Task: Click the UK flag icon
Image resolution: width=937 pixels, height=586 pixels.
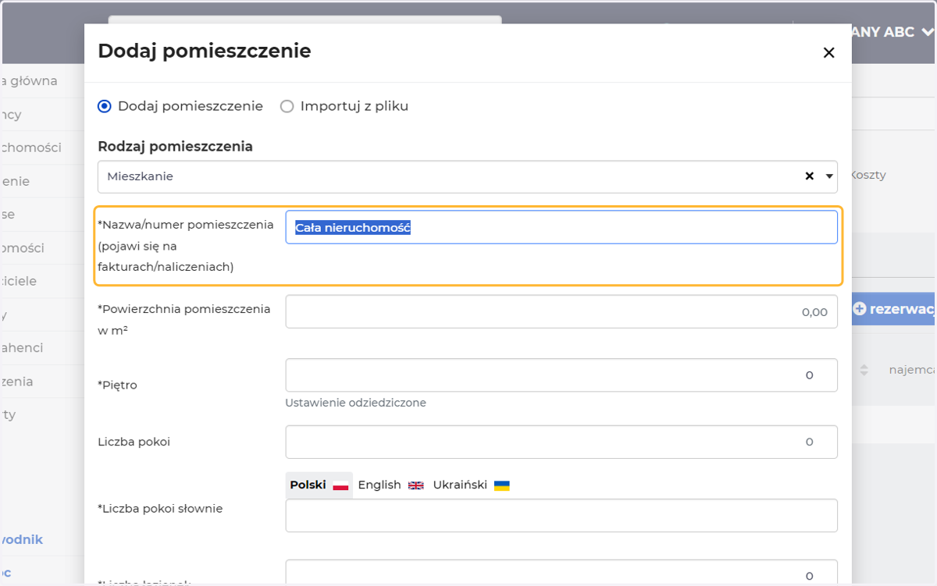Action: click(x=416, y=485)
